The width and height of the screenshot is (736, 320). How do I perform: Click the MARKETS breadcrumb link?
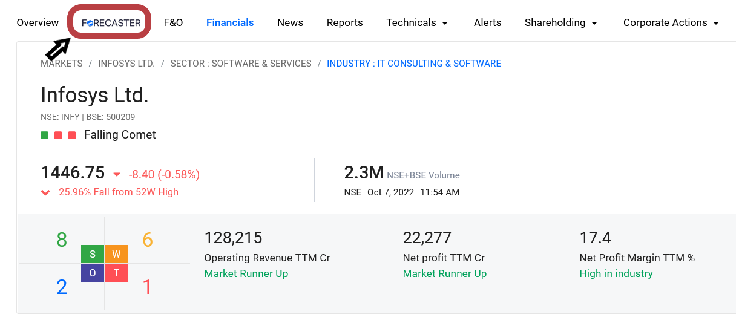(x=61, y=64)
